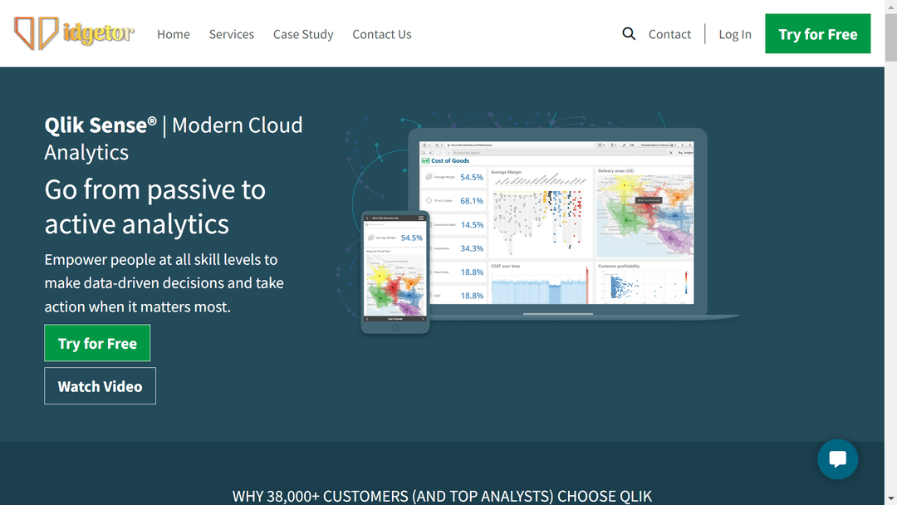Select Contact Us in navigation bar
The width and height of the screenshot is (897, 505).
pyautogui.click(x=382, y=34)
